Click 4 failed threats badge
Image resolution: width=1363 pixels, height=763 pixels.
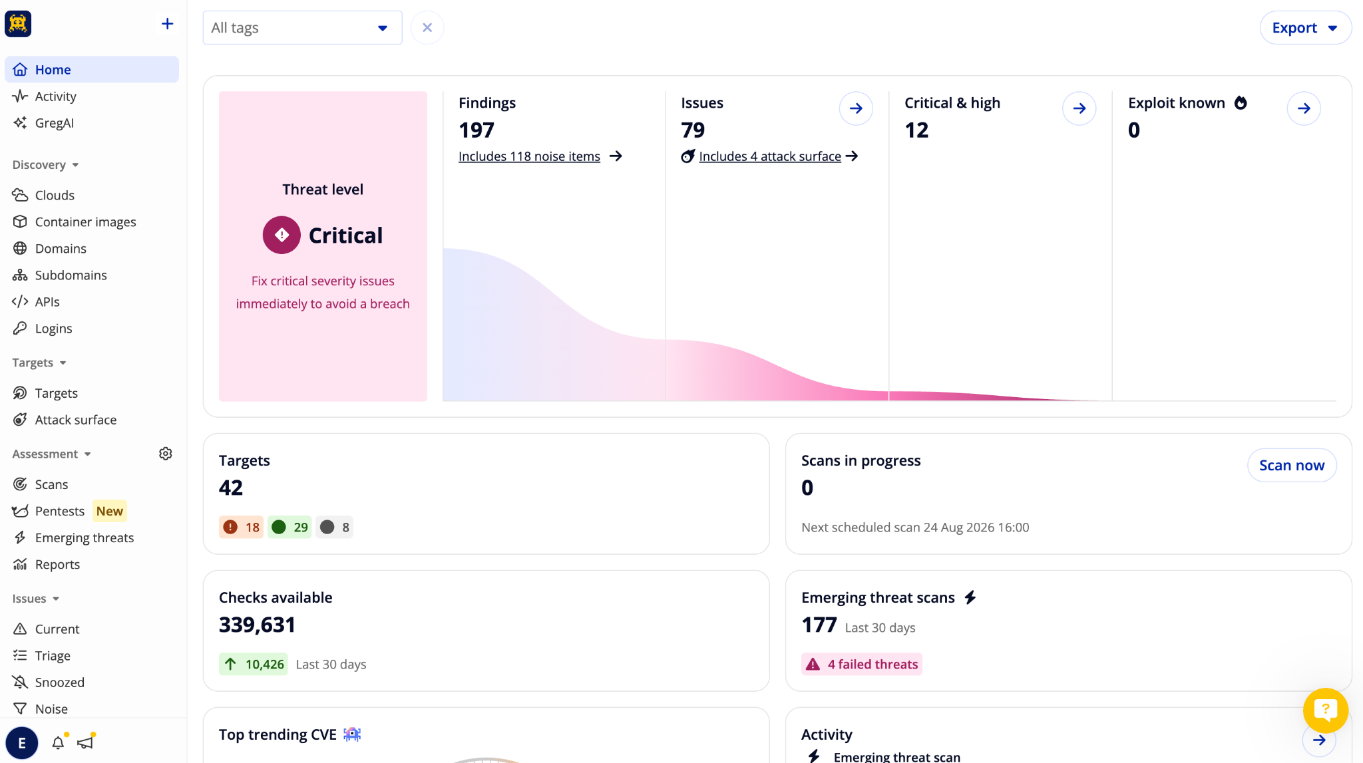click(x=862, y=664)
